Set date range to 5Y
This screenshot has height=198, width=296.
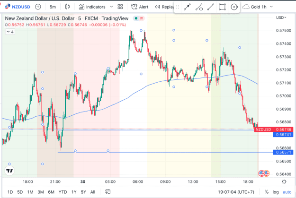click(83, 192)
